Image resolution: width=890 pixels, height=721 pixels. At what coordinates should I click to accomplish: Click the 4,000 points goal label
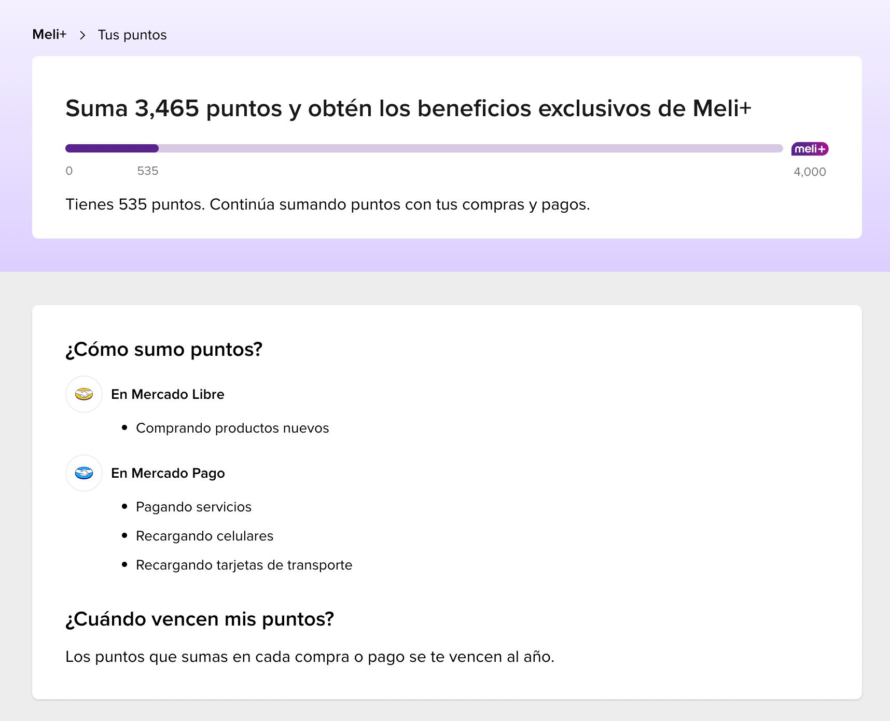(809, 172)
